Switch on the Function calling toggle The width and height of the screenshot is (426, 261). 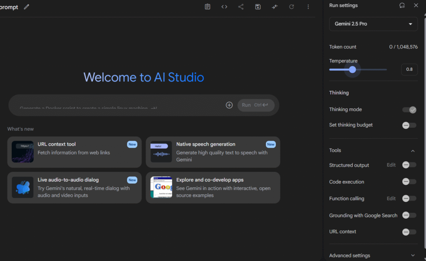pyautogui.click(x=409, y=199)
